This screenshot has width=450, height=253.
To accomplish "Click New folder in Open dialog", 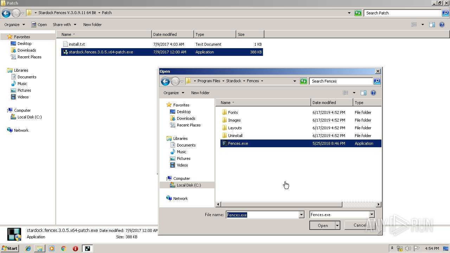I will coord(200,93).
